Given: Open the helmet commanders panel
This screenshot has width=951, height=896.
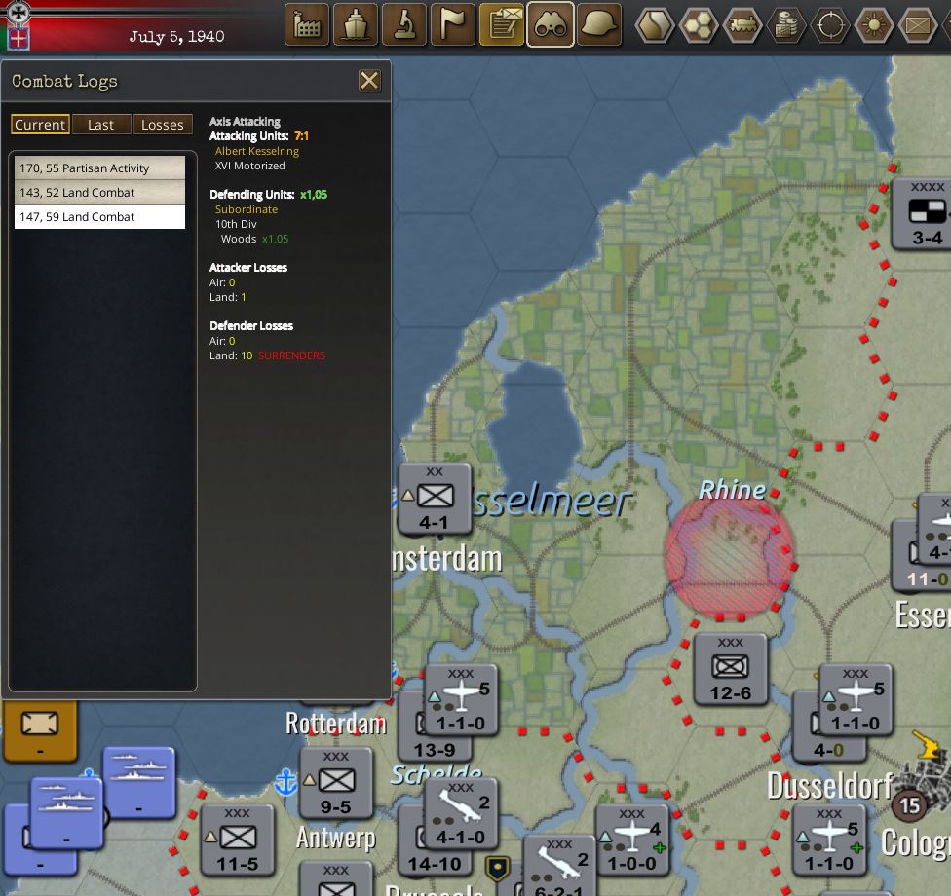Looking at the screenshot, I should (x=599, y=25).
